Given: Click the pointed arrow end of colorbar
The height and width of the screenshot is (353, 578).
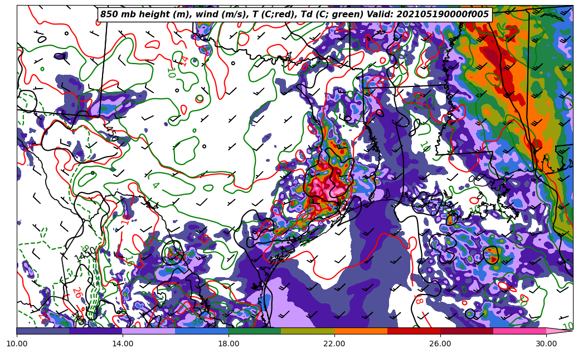Looking at the screenshot, I should point(560,331).
